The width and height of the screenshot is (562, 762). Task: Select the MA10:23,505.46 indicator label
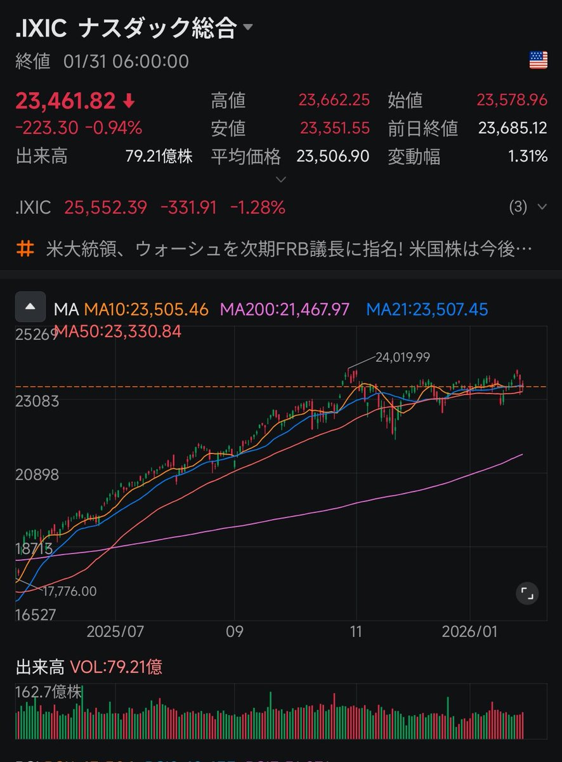pos(147,310)
